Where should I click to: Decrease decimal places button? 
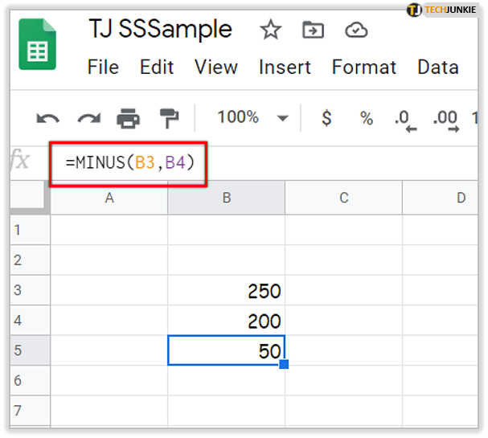click(405, 119)
